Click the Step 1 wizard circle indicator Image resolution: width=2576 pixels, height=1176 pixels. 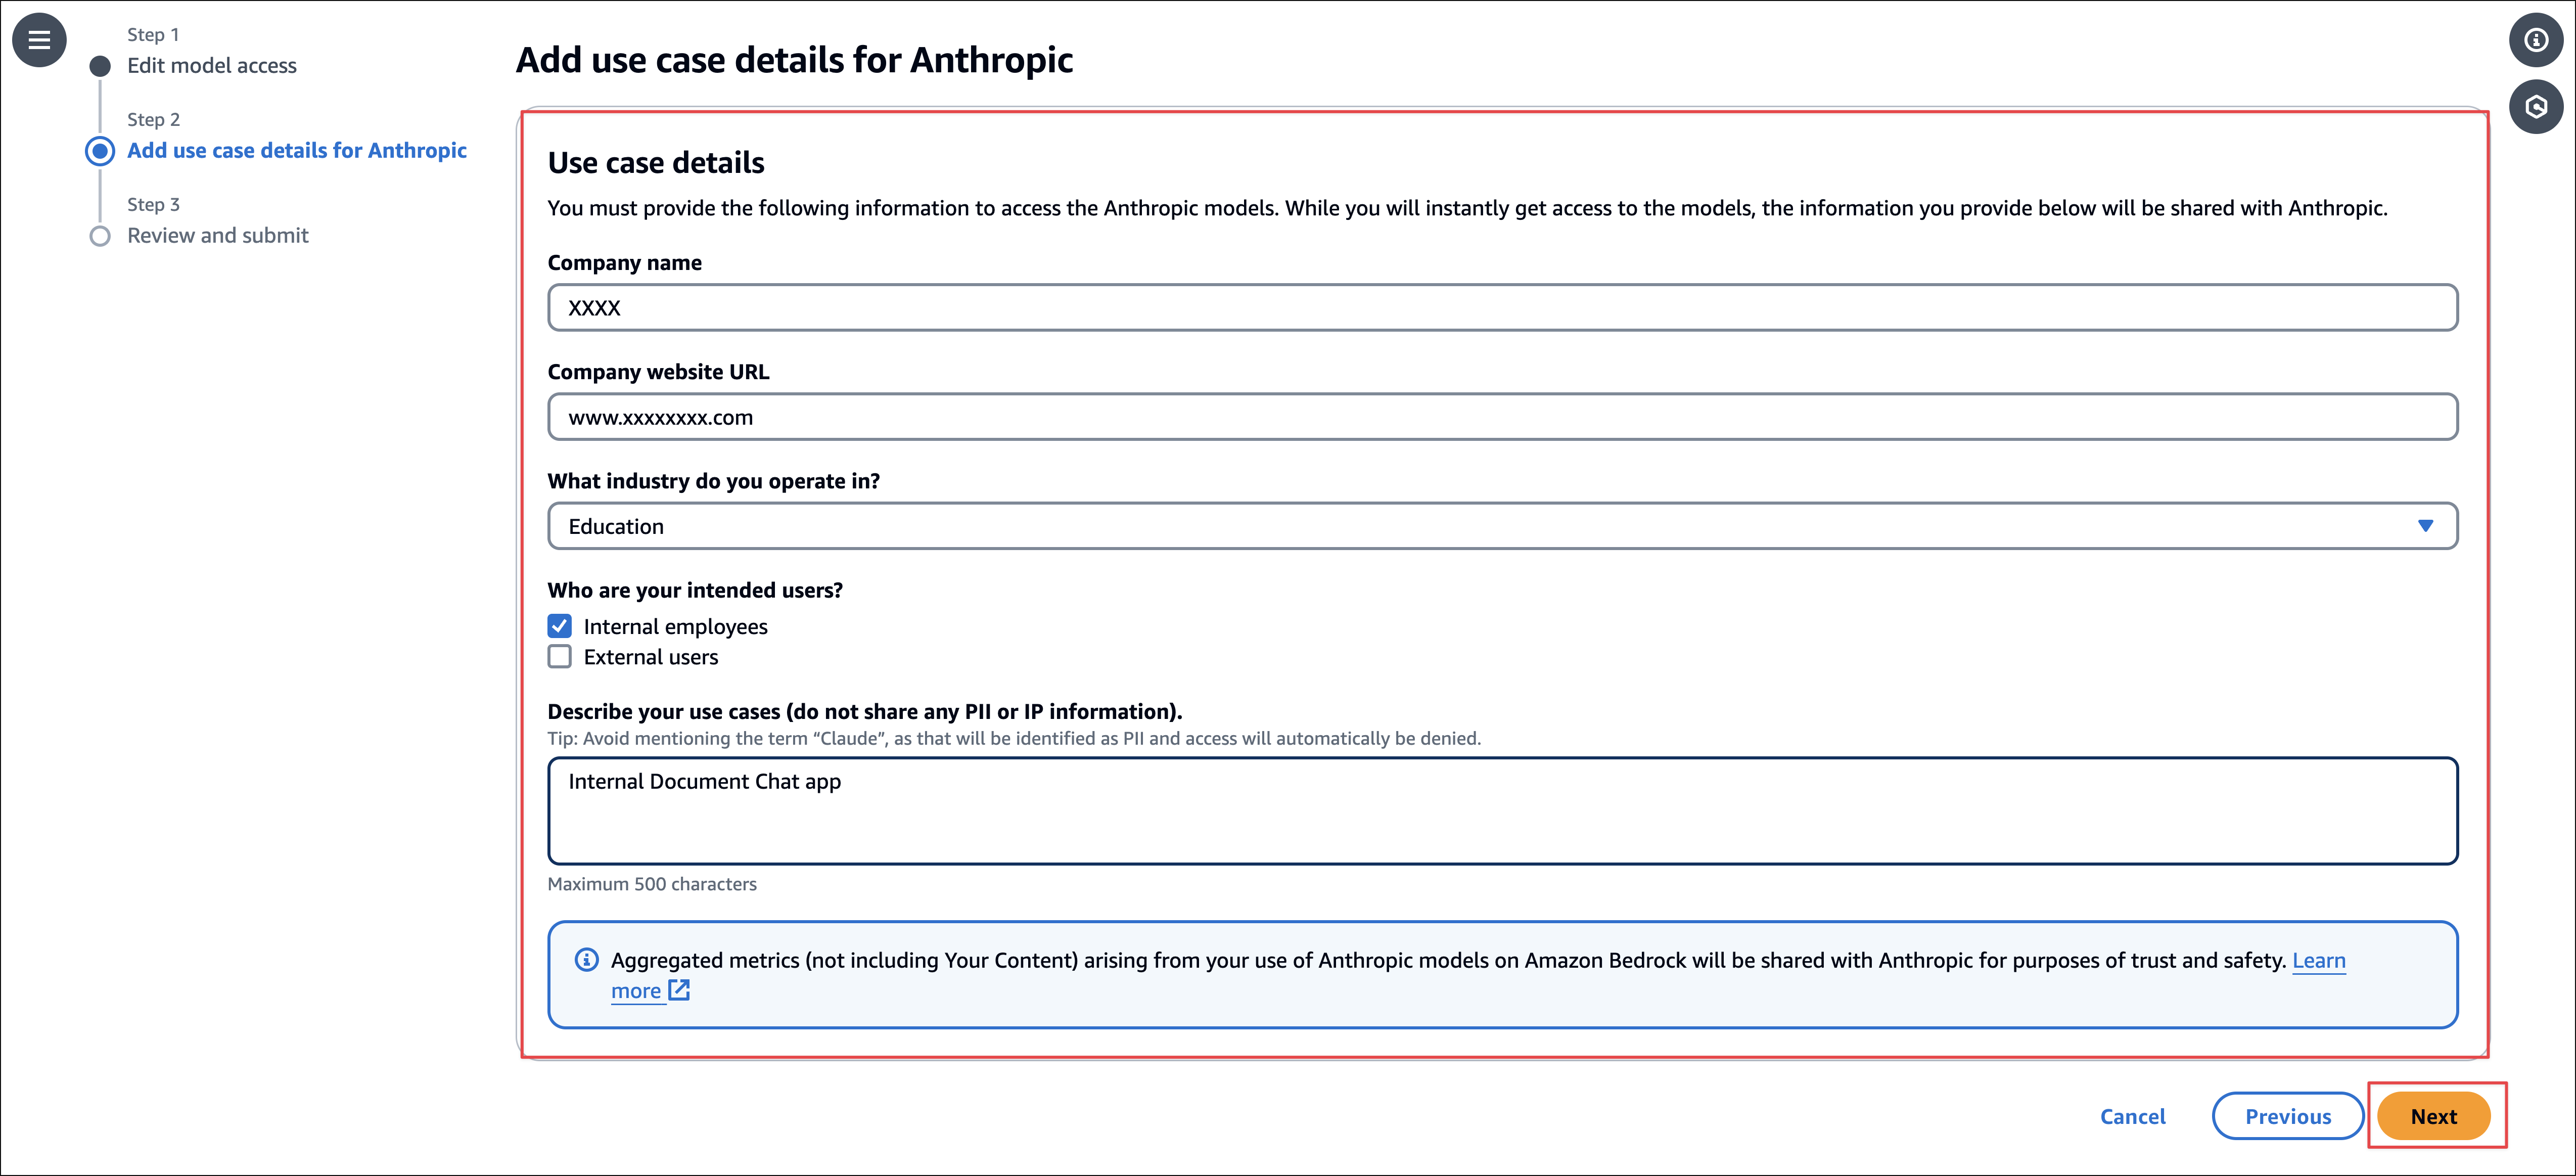[x=100, y=66]
